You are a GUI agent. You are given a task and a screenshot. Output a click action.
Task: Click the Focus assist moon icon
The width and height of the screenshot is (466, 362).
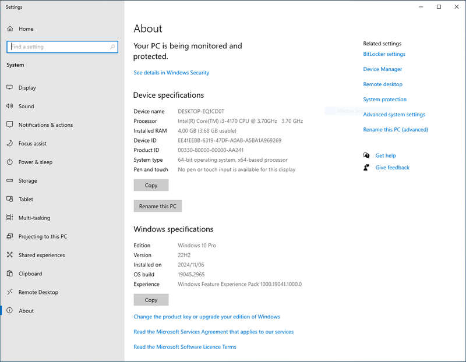coord(10,143)
